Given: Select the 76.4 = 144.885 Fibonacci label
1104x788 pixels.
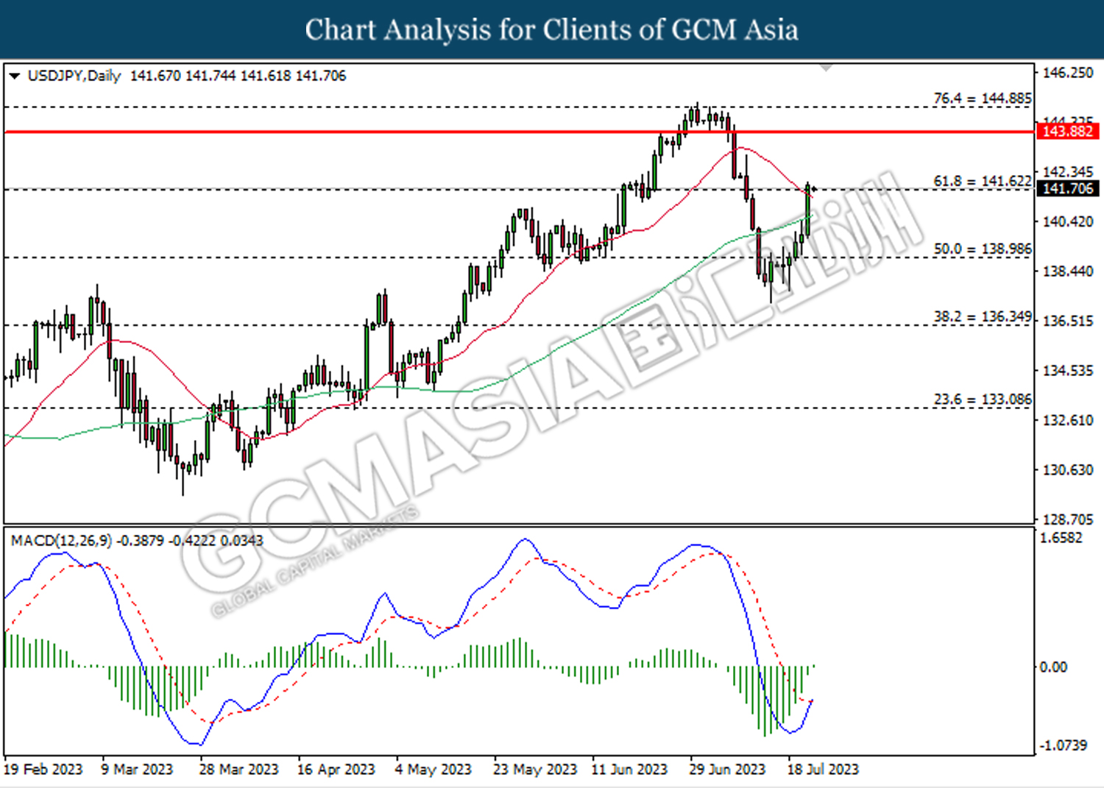Looking at the screenshot, I should point(983,98).
